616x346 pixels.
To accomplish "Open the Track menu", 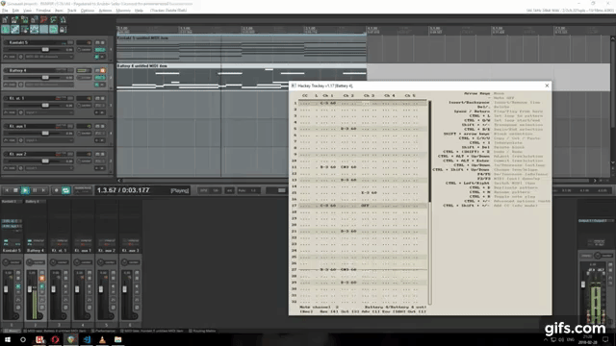I will pyautogui.click(x=72, y=11).
